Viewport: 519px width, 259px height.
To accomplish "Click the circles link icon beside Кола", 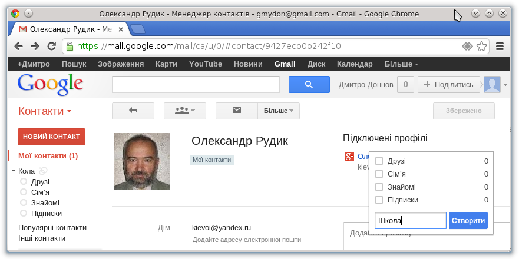I will tap(43, 171).
